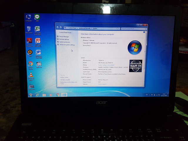Minimize the System window
The height and width of the screenshot is (141, 188).
(x=138, y=25)
